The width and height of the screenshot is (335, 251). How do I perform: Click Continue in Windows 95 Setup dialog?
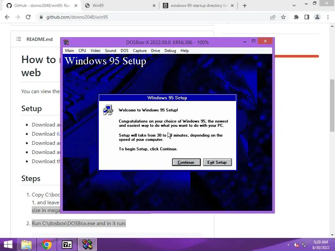186,162
